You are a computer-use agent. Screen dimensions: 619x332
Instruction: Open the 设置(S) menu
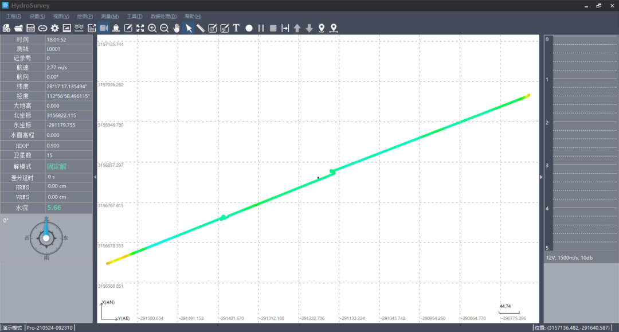click(x=37, y=16)
